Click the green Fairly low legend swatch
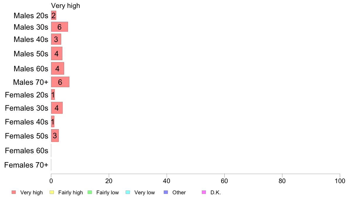 point(90,192)
